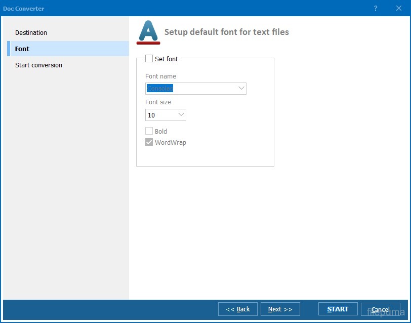Screen dimensions: 411x323
Task: Open the Font size dropdown arrow
Action: tap(181, 115)
